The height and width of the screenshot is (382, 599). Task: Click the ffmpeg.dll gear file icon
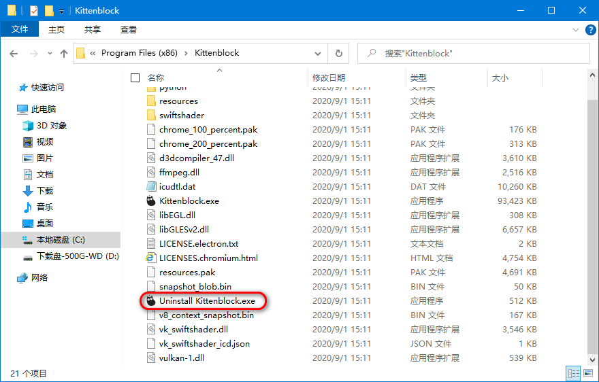click(x=151, y=173)
